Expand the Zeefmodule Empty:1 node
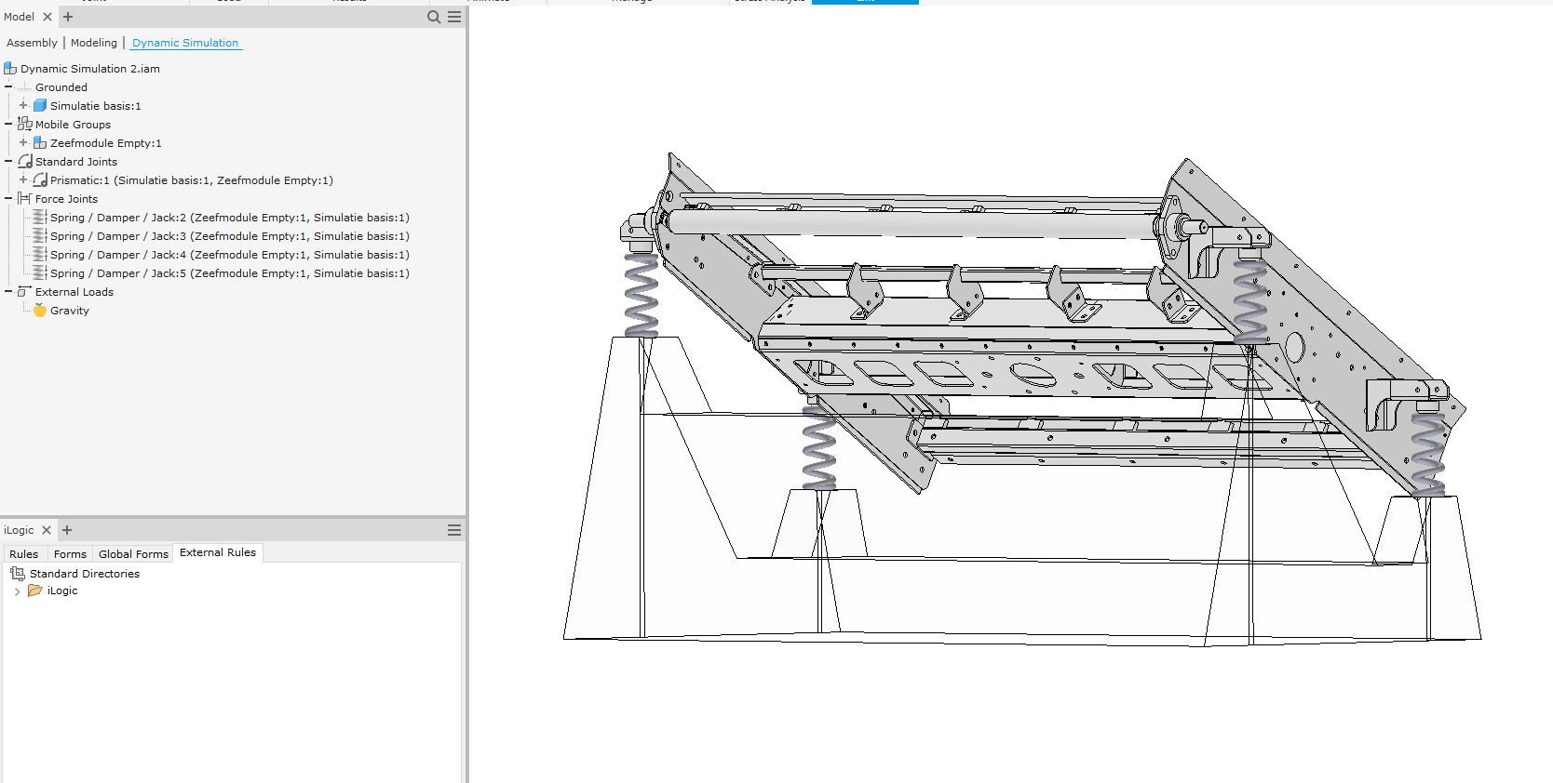Viewport: 1553px width, 783px height. 23,142
